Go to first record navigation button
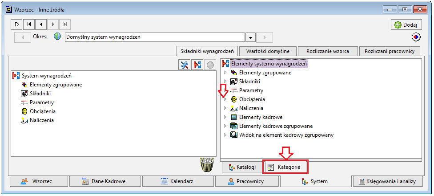Image resolution: width=434 pixels, height=196 pixels. tap(29, 24)
